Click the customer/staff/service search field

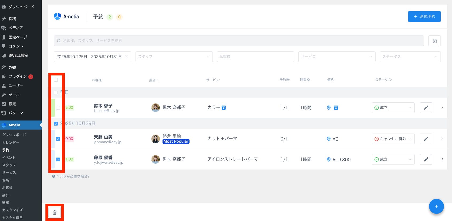239,41
